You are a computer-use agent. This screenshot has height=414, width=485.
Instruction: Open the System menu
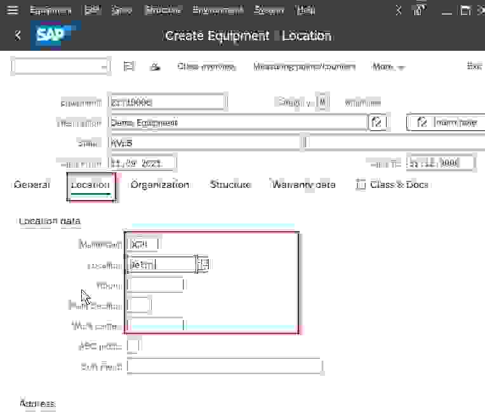click(x=269, y=11)
